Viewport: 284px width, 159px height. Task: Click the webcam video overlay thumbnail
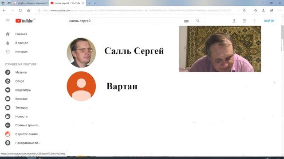220,49
